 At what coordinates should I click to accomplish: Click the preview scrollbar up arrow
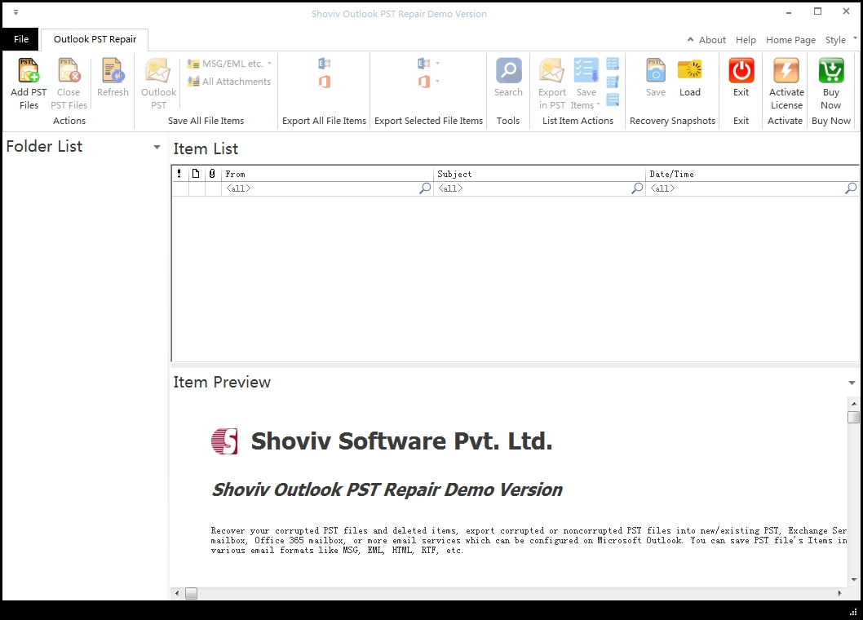pos(854,404)
